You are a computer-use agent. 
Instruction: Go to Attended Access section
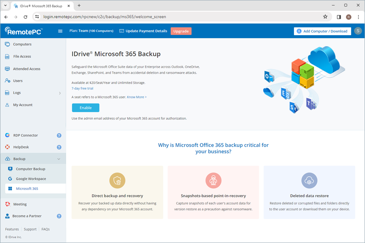click(26, 69)
